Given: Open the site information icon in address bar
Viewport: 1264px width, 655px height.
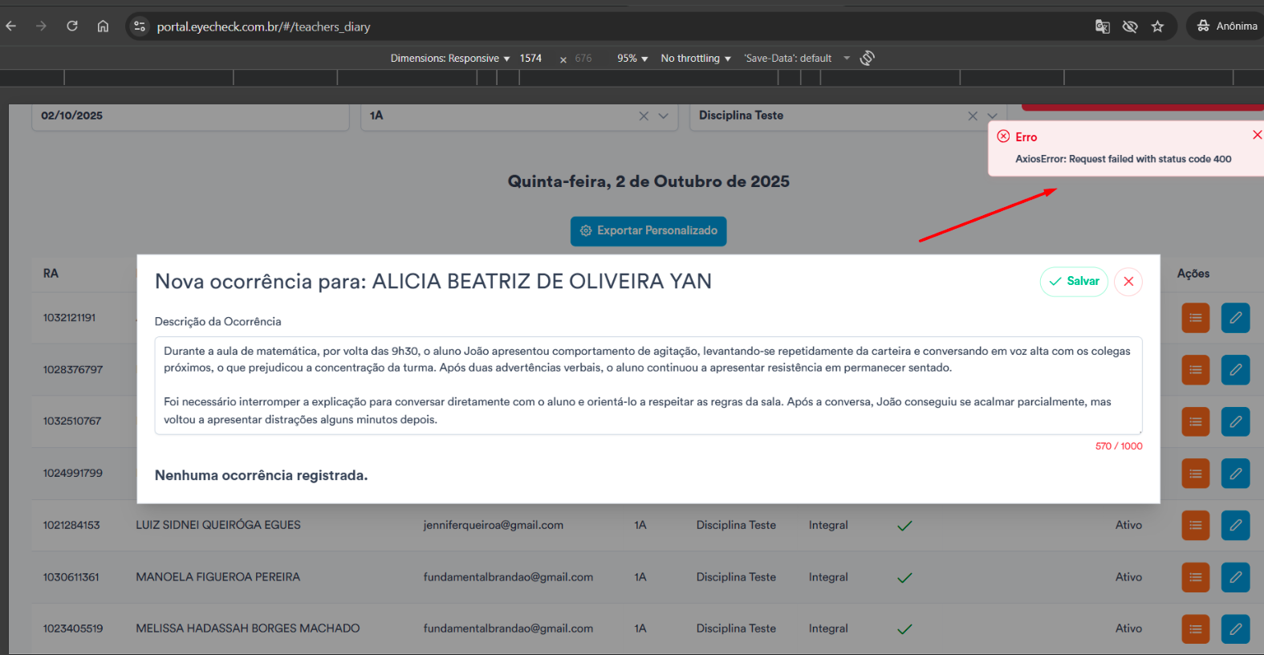Looking at the screenshot, I should pyautogui.click(x=140, y=26).
